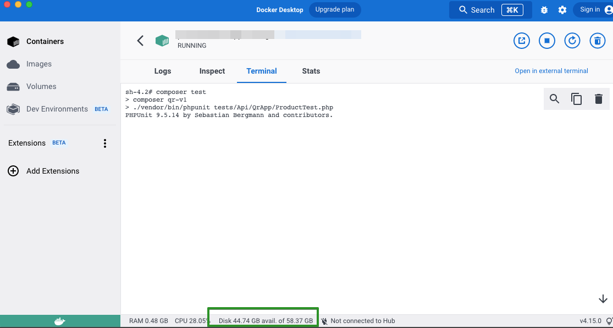The height and width of the screenshot is (328, 613).
Task: Click Not connected to Hub status
Action: 363,321
